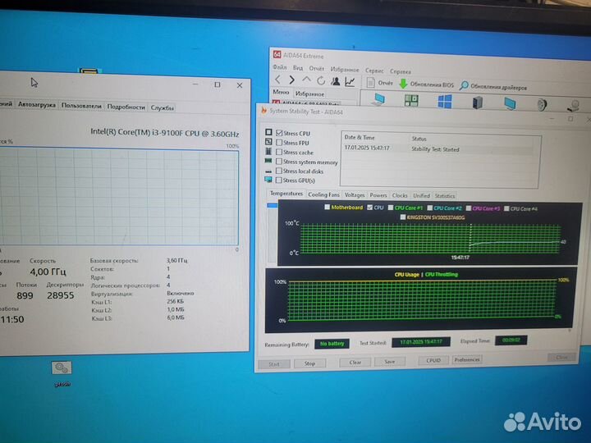Switch to the Подробности tab

[x=126, y=106]
